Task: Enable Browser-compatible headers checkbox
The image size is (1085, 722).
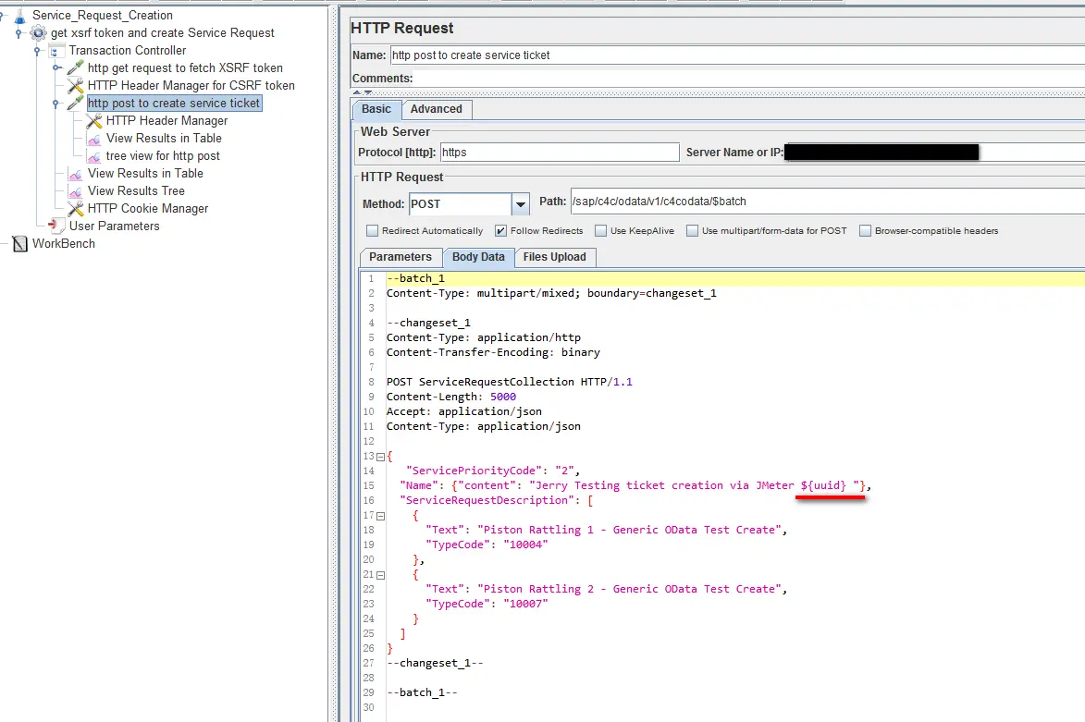Action: click(865, 231)
